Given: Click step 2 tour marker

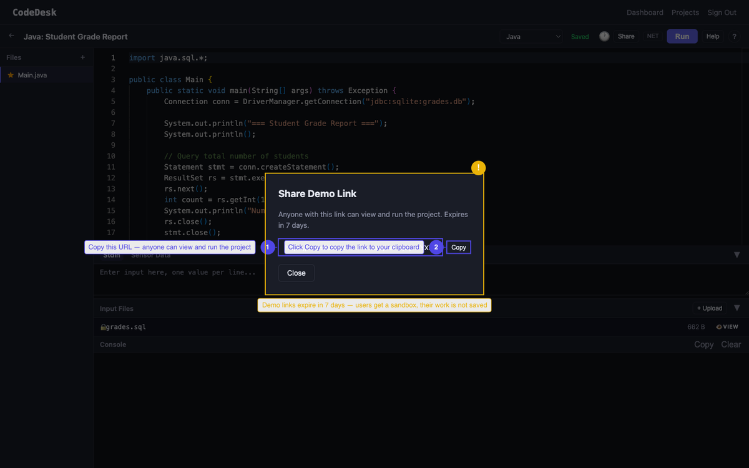Looking at the screenshot, I should (x=436, y=248).
